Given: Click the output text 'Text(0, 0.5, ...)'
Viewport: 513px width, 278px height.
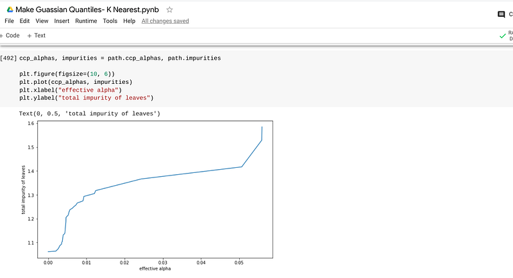Looking at the screenshot, I should pos(90,113).
